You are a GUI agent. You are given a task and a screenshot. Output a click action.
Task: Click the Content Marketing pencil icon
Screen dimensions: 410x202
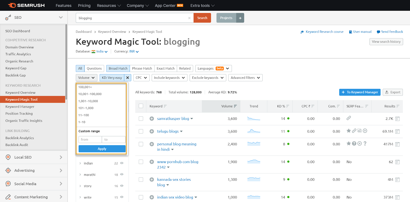(8, 197)
